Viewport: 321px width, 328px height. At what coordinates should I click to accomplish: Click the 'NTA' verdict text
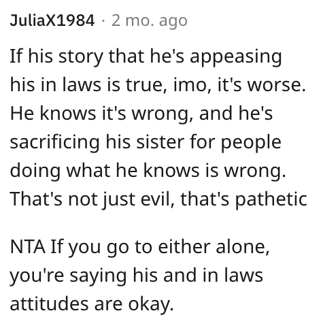pos(28,247)
